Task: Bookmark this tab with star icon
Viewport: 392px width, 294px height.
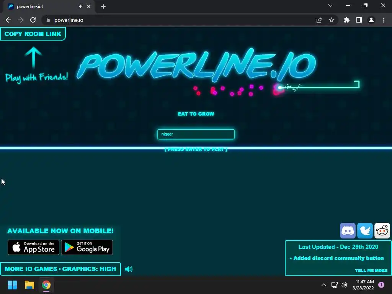Action: pos(332,20)
